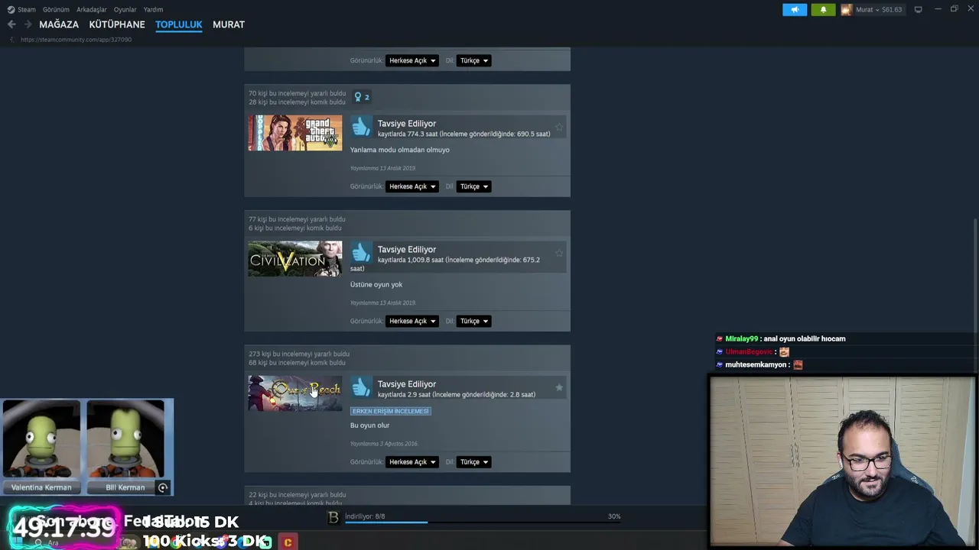The height and width of the screenshot is (550, 979).
Task: Change GTA V review visibility dropdown
Action: 411,186
